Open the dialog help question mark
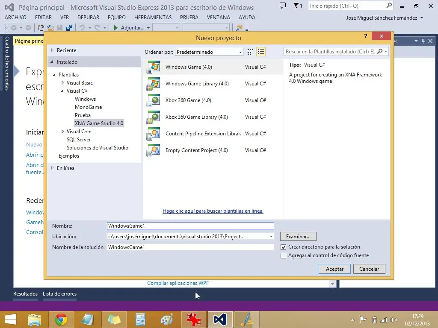Screen dimensions: 438x328 click(x=366, y=37)
